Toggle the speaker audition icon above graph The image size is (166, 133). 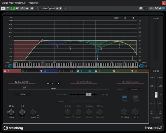pos(125,18)
